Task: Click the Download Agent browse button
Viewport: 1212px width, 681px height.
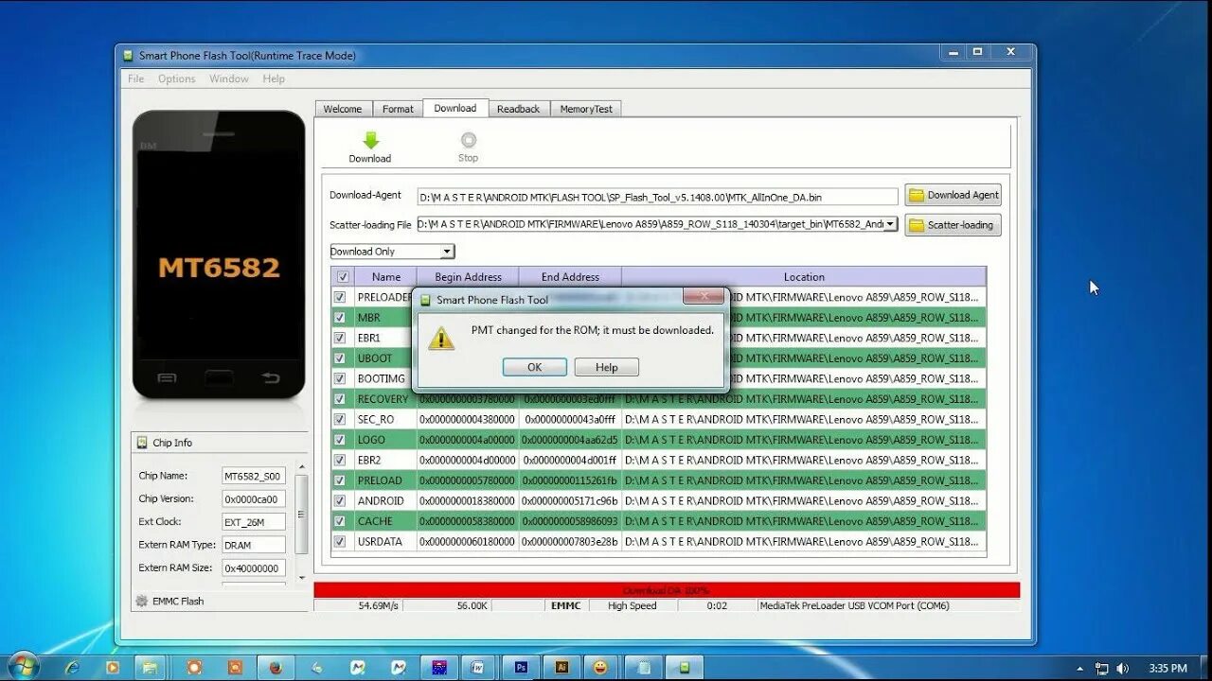Action: [953, 195]
